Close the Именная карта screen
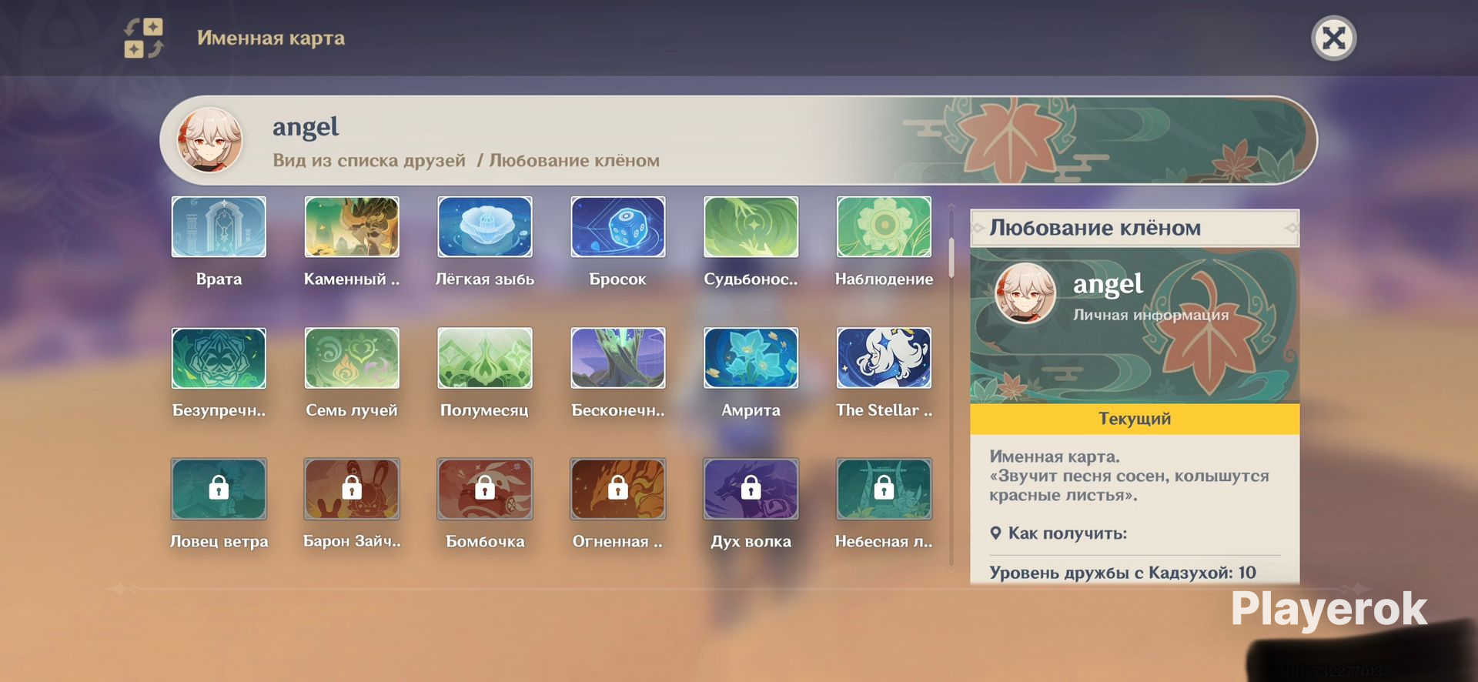Screen dimensions: 1478x682 click(1333, 38)
